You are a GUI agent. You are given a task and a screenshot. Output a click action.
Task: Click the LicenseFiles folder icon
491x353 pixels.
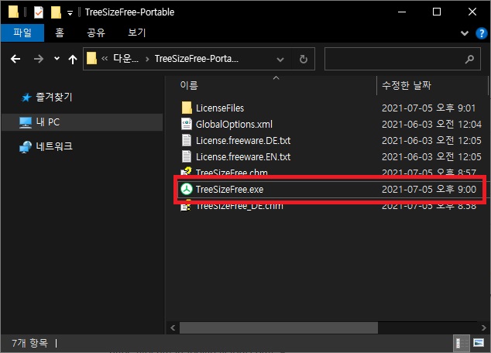tap(187, 108)
